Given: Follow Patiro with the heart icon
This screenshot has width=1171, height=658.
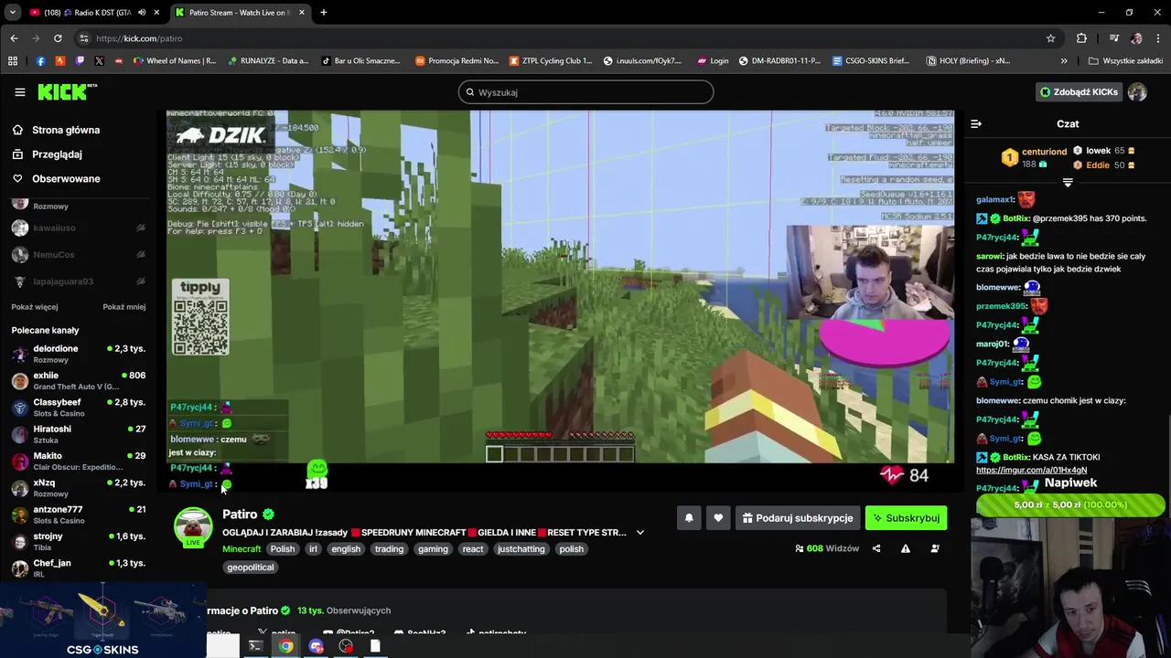Looking at the screenshot, I should pos(718,518).
